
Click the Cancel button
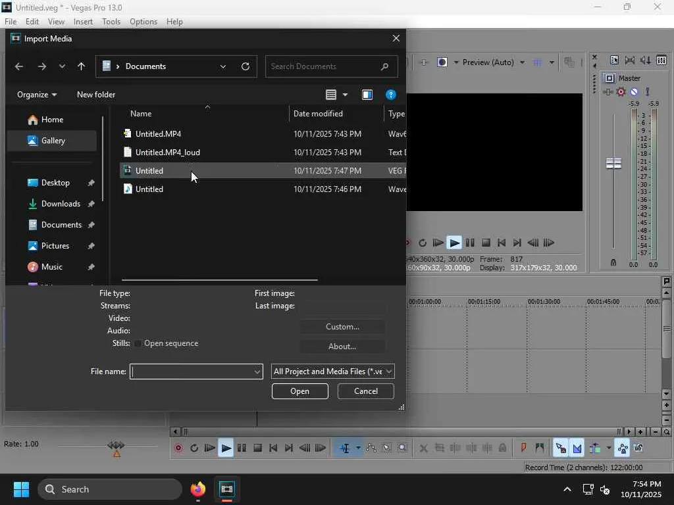366,392
